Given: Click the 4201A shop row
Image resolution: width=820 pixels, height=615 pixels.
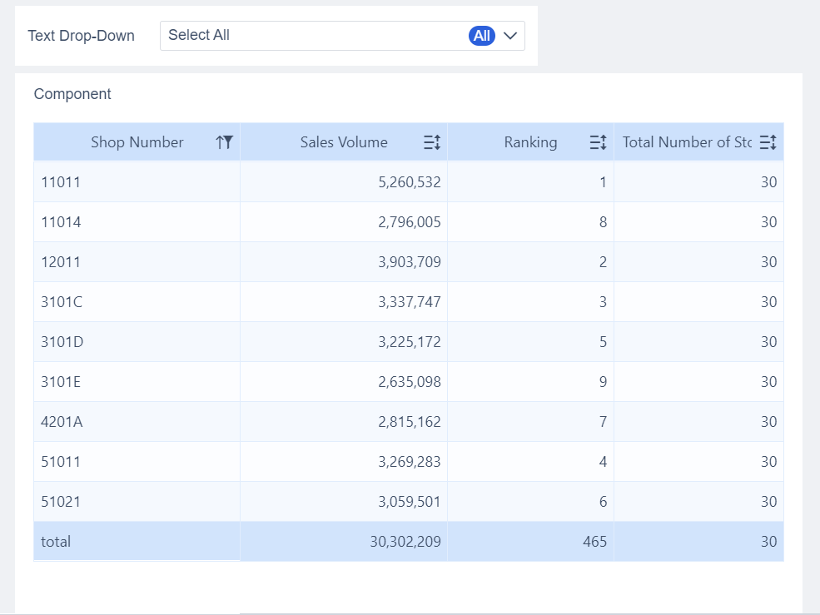Looking at the screenshot, I should (62, 422).
